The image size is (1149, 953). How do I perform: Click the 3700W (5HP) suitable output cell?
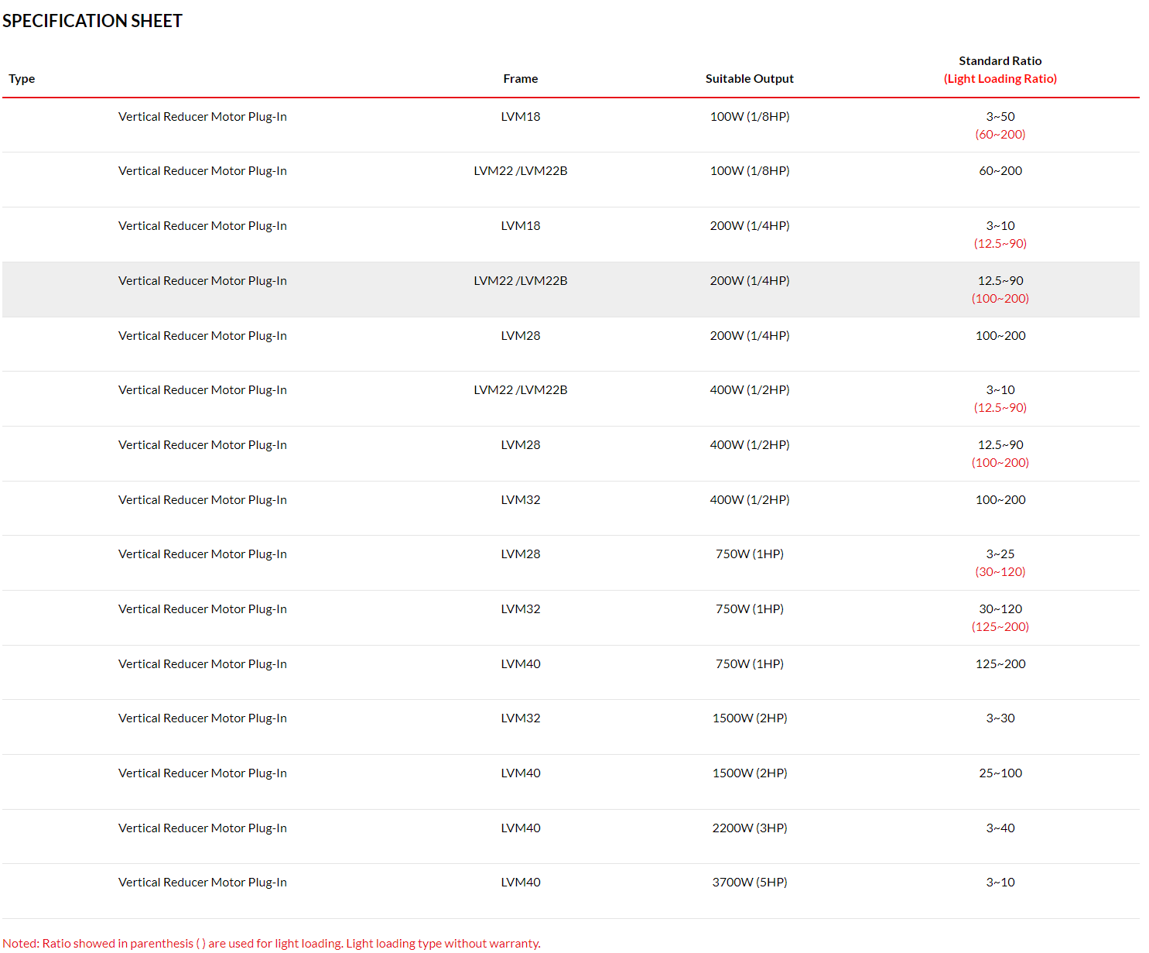pyautogui.click(x=750, y=883)
